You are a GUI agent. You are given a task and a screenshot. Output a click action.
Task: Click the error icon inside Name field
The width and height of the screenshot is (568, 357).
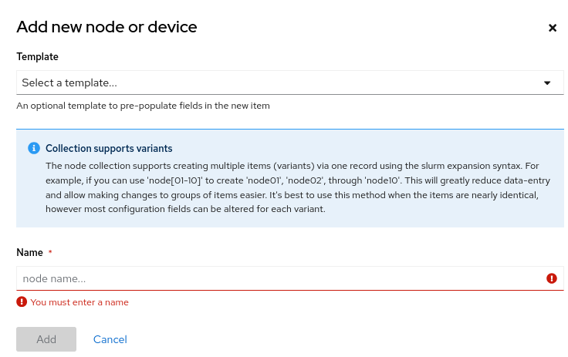point(552,278)
